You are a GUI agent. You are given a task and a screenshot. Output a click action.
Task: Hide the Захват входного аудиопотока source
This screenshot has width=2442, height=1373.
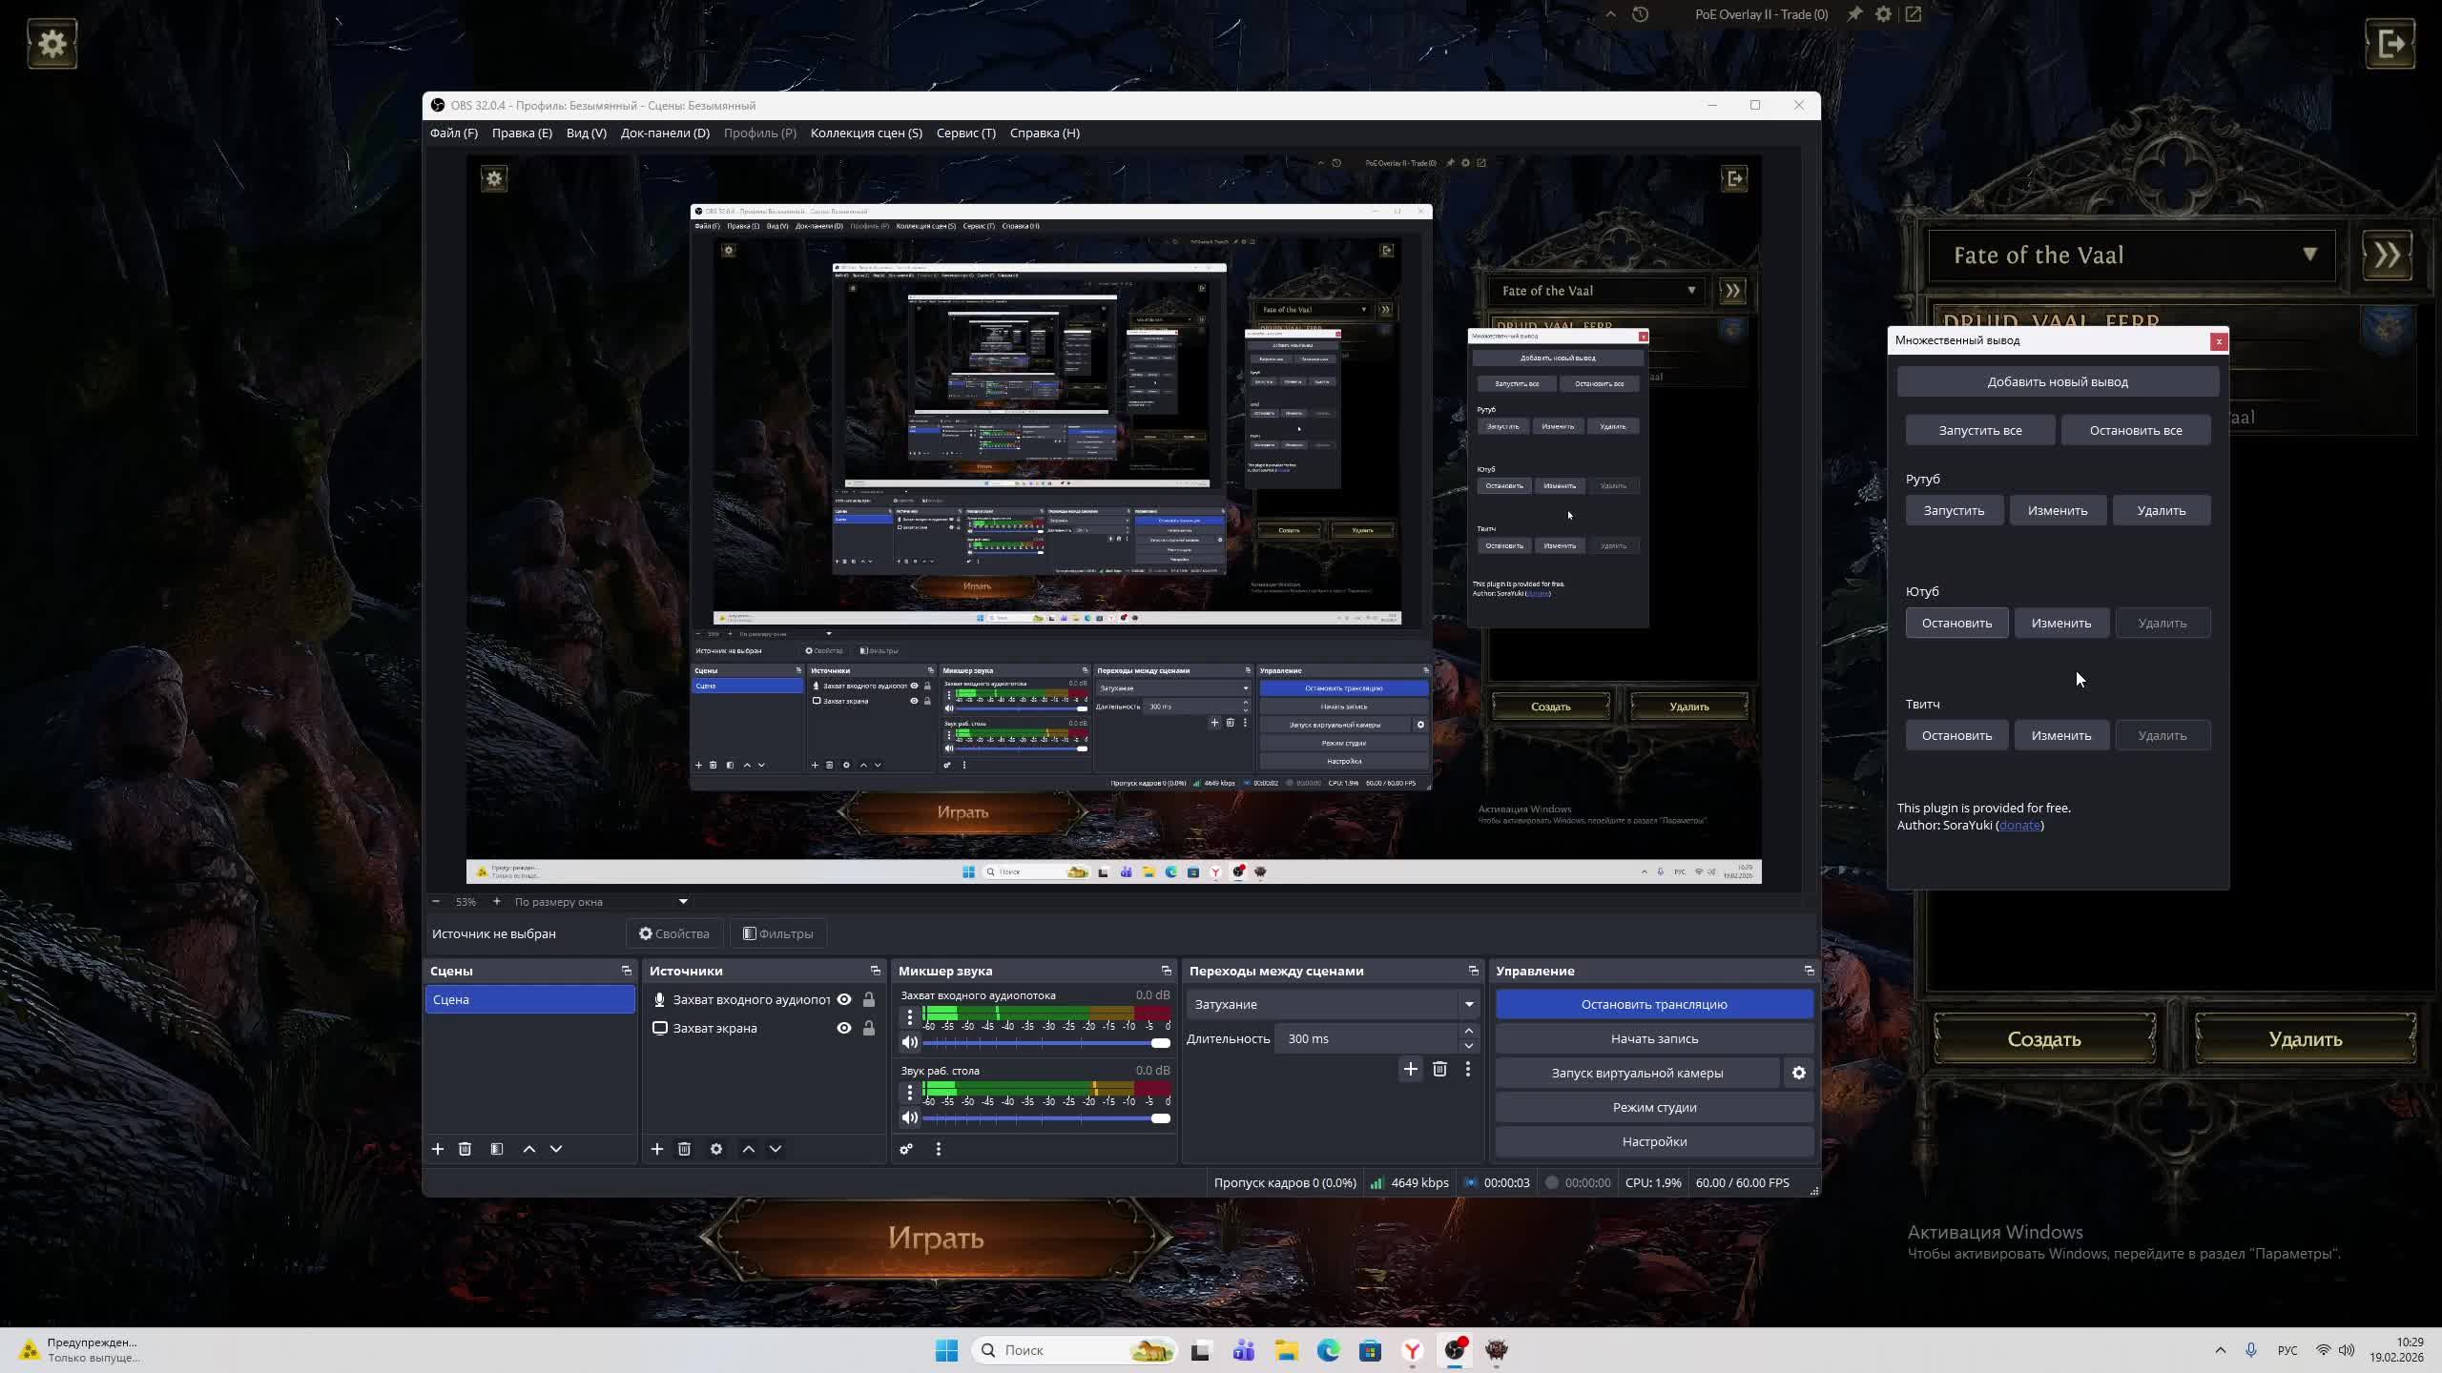[x=844, y=999]
